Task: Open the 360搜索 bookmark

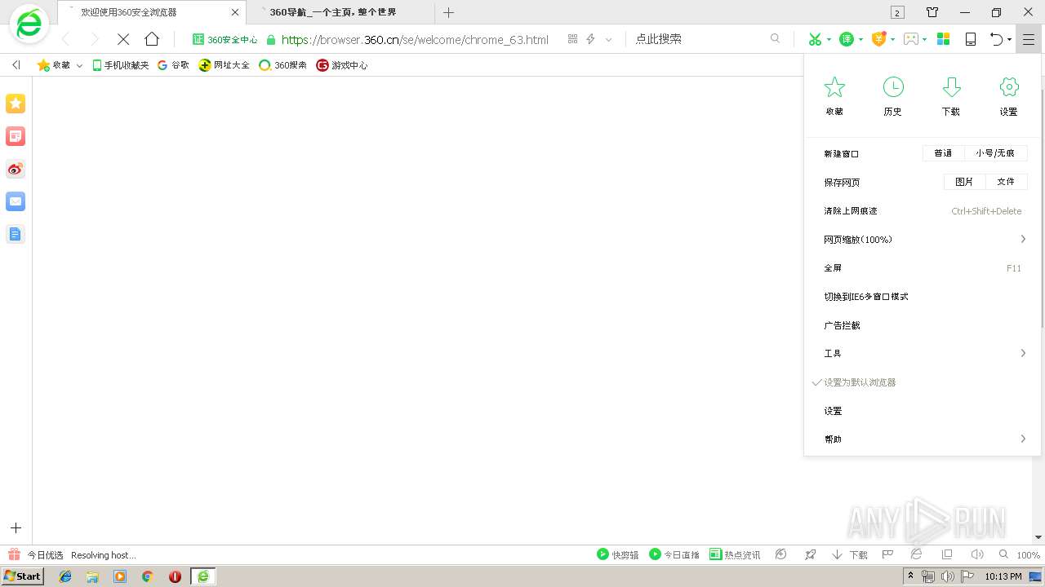Action: 282,65
